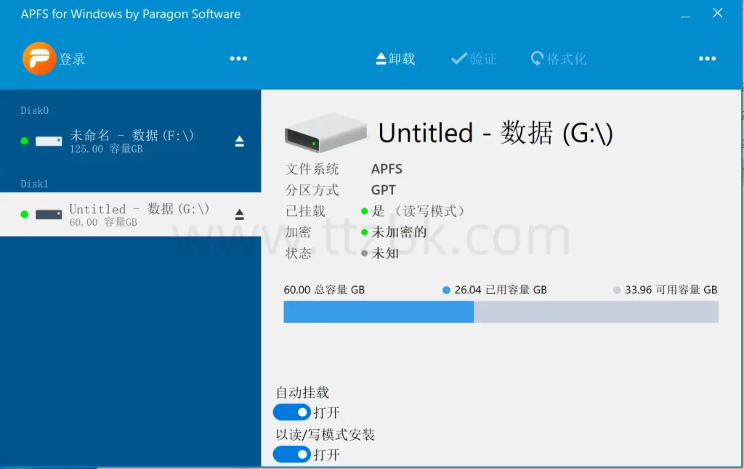The image size is (744, 469).
Task: Click the 验证 verify checkmark icon
Action: point(456,58)
